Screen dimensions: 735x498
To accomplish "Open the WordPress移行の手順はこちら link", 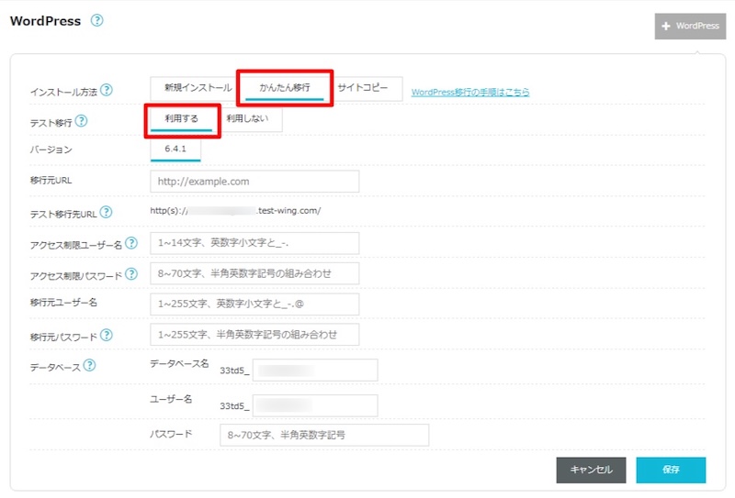I will pos(469,92).
